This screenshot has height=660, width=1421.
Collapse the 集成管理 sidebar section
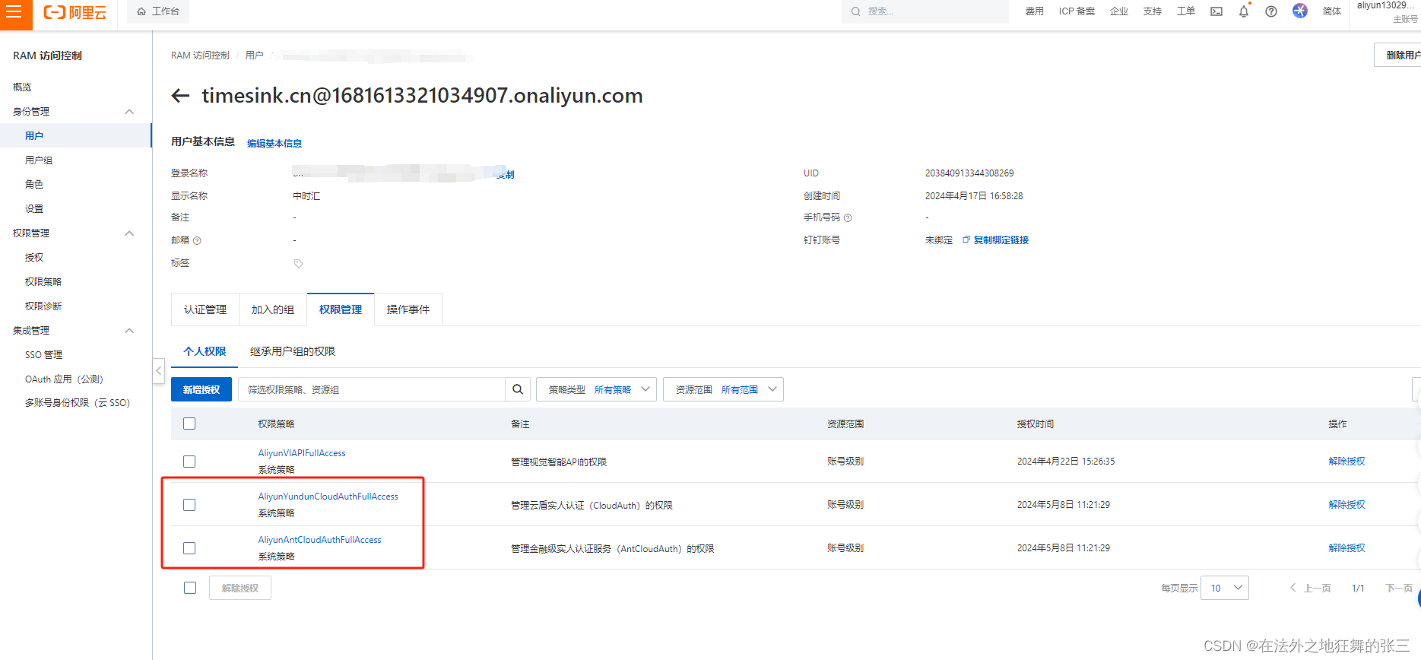(x=129, y=331)
